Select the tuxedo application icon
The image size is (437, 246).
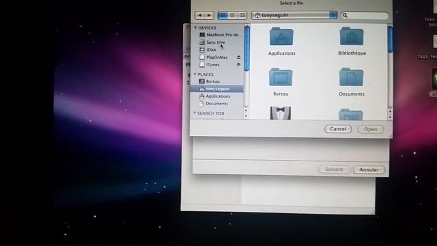[x=281, y=113]
